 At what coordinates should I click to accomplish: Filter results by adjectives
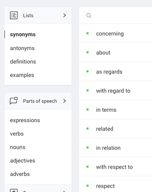23,161
